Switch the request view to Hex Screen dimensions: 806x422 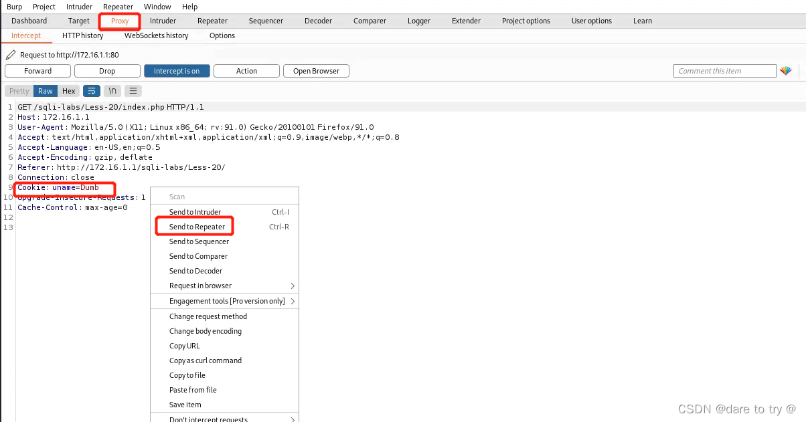click(68, 90)
